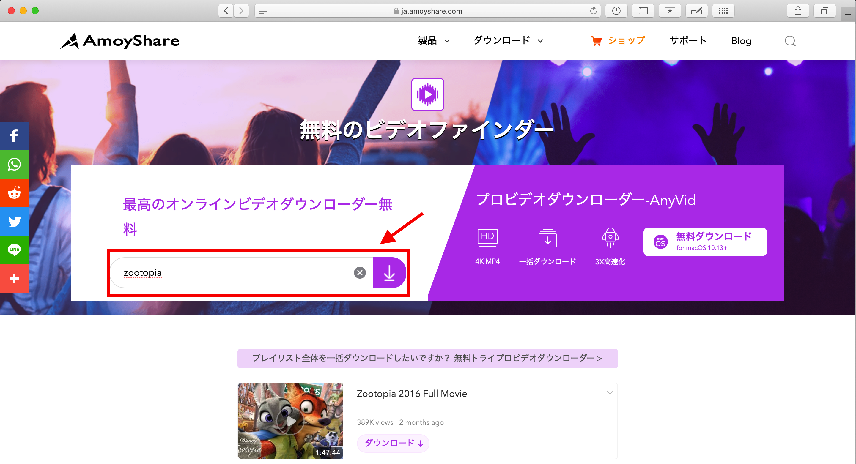Open the Blog page
856x464 pixels.
tap(741, 41)
